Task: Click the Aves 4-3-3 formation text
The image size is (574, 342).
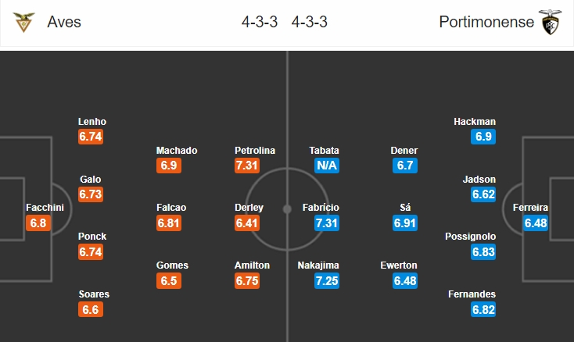Action: [x=259, y=23]
